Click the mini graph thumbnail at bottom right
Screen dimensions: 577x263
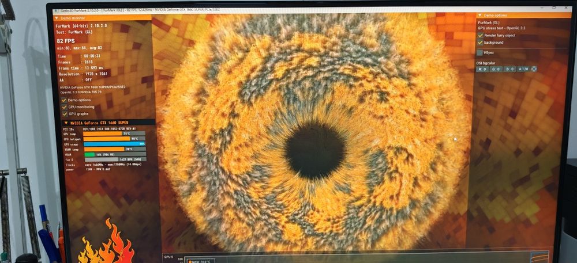pyautogui.click(x=540, y=257)
